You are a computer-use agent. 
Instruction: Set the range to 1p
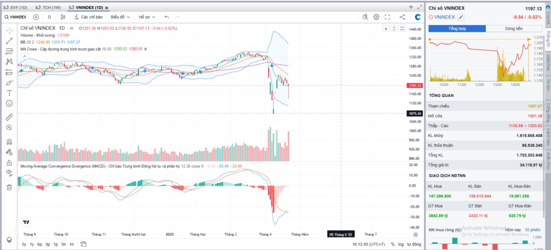point(56,244)
